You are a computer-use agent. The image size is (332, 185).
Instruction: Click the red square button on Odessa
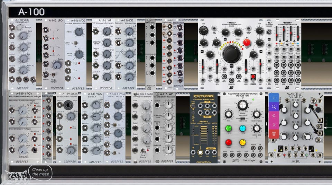[253, 77]
